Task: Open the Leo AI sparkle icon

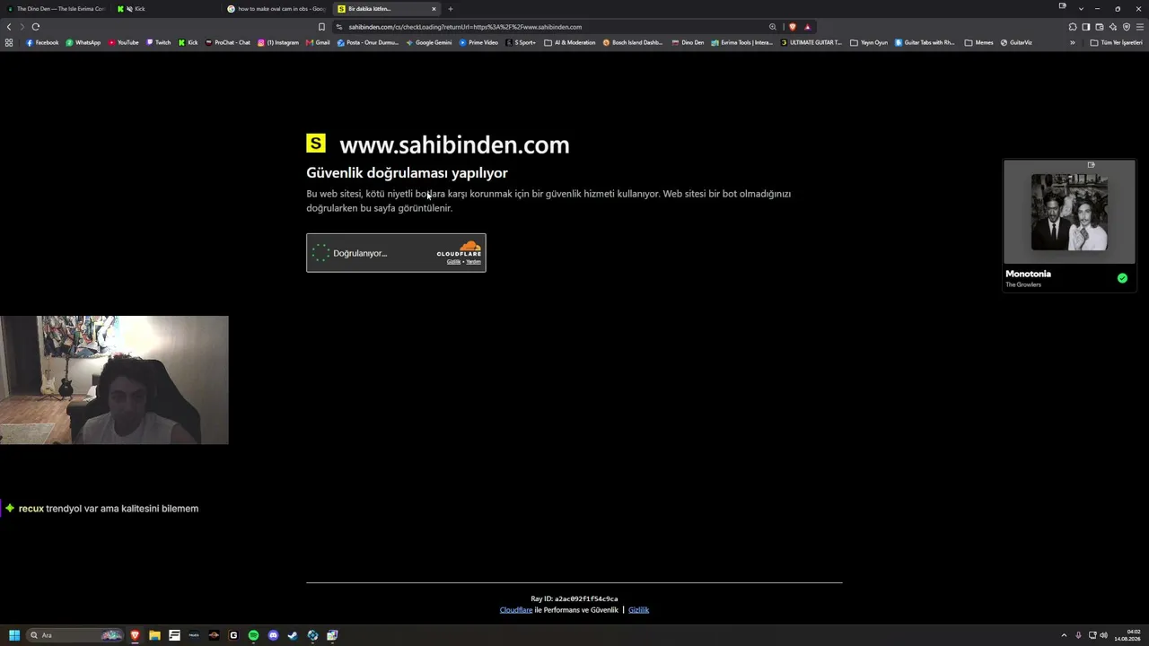Action: click(1113, 27)
